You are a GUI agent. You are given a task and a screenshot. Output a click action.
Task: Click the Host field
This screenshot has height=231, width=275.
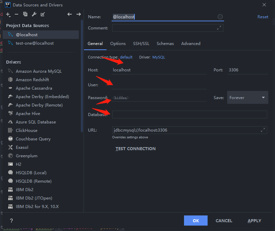click(x=159, y=70)
